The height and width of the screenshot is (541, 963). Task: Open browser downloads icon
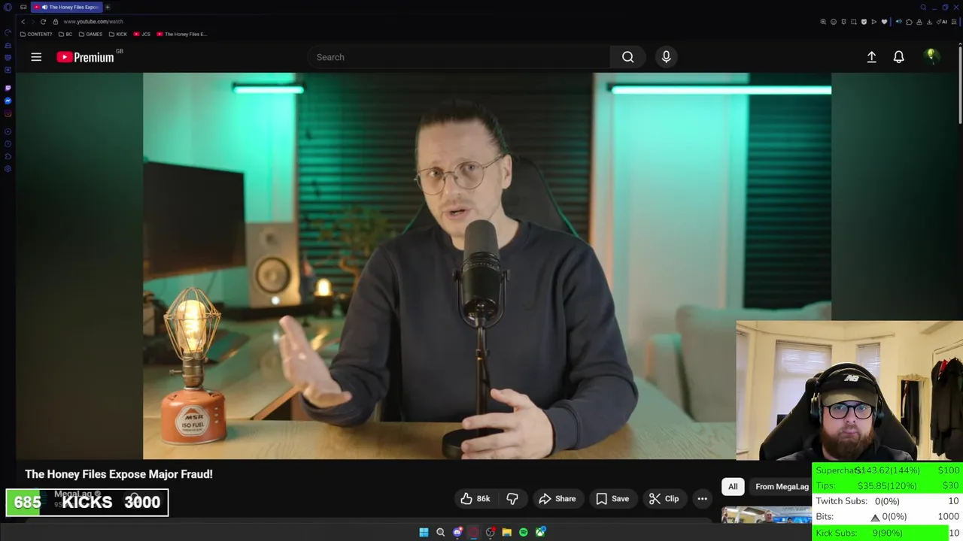click(x=929, y=22)
